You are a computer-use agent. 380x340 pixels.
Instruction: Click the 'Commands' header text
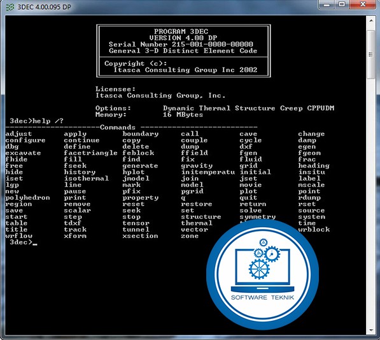pyautogui.click(x=118, y=127)
